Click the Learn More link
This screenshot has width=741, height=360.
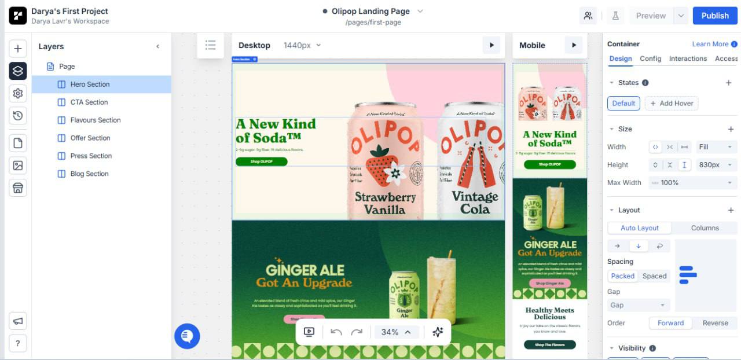710,44
